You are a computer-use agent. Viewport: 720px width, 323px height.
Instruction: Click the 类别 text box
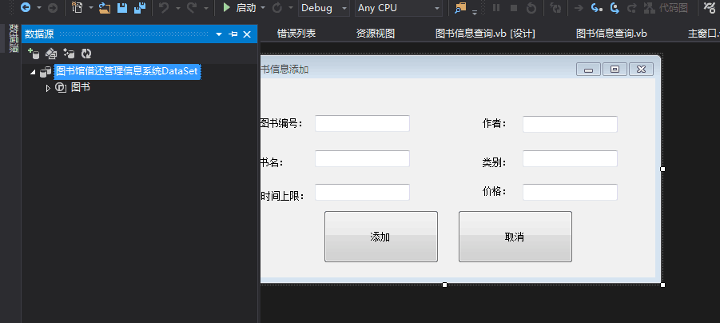pyautogui.click(x=570, y=159)
